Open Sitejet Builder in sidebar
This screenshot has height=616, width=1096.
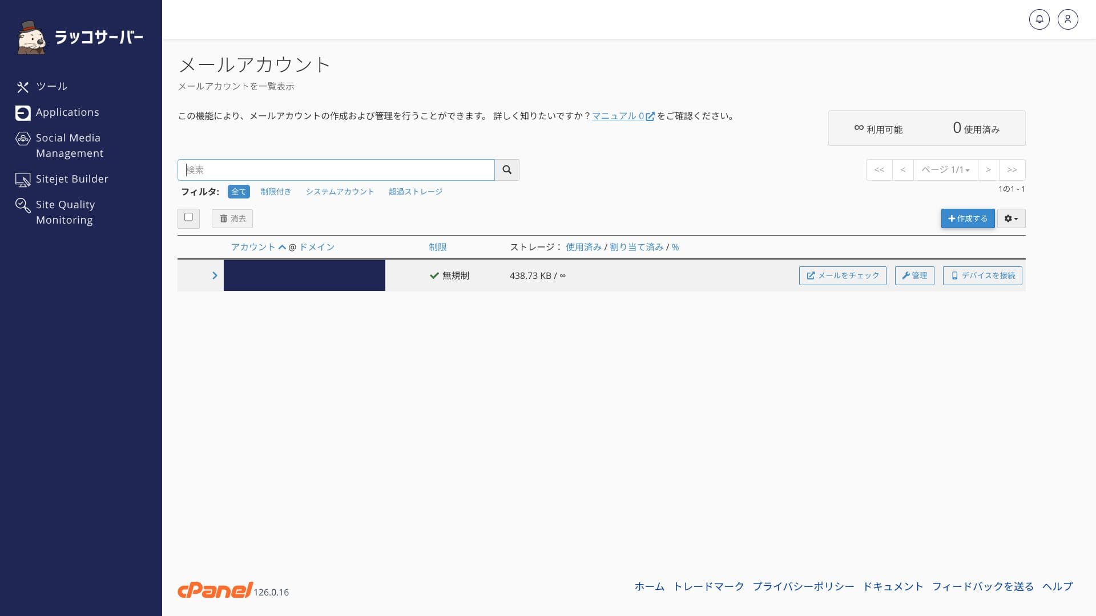71,179
